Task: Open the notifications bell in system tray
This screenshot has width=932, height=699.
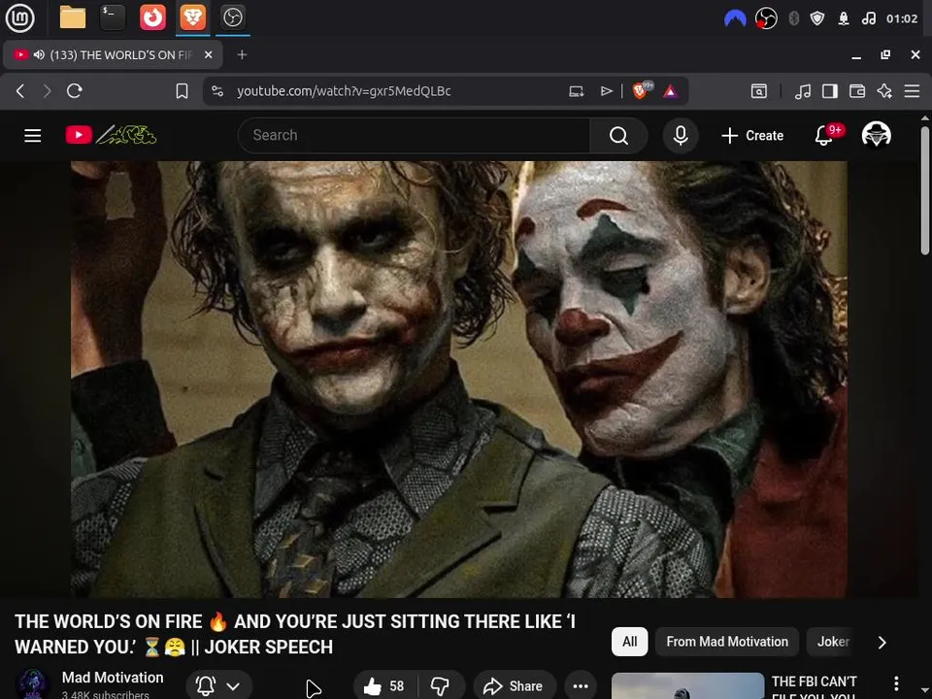Action: (x=844, y=18)
